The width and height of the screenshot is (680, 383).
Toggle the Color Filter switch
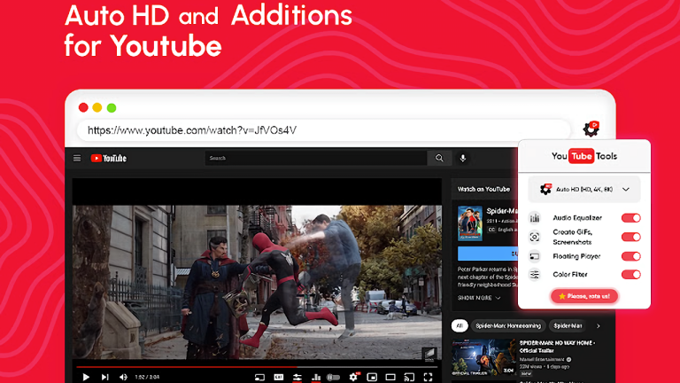tap(631, 274)
